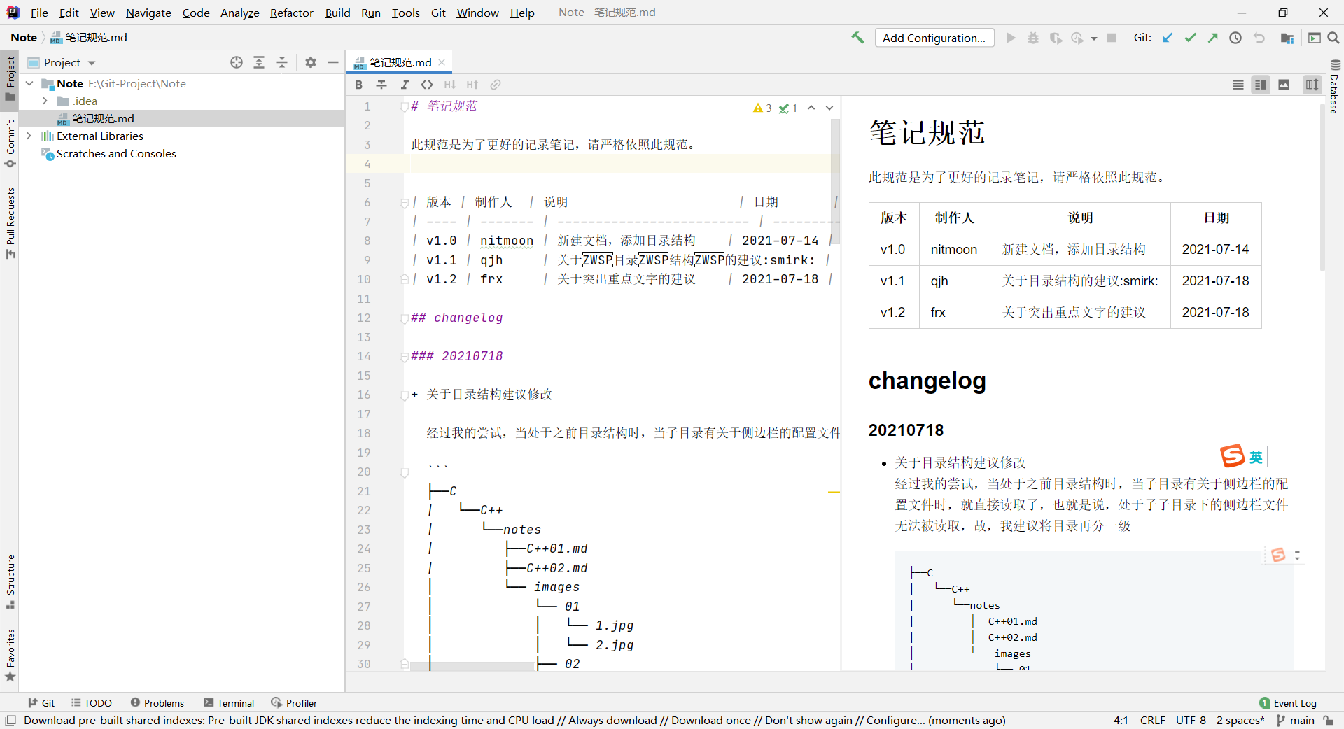Open the Git menu
The height and width of the screenshot is (729, 1344).
[438, 13]
